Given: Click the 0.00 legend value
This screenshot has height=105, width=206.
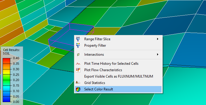Looking at the screenshot, I should click(x=16, y=102).
